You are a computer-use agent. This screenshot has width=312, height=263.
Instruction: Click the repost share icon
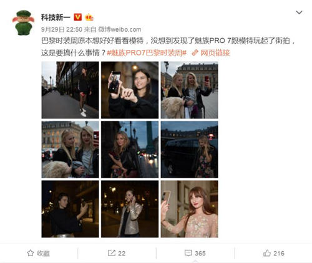point(112,253)
